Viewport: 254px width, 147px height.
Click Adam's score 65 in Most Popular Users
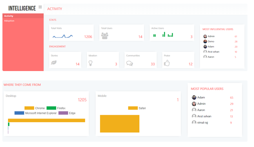point(232,98)
